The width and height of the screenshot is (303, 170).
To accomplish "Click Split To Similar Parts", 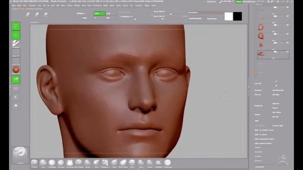I will point(264,130).
